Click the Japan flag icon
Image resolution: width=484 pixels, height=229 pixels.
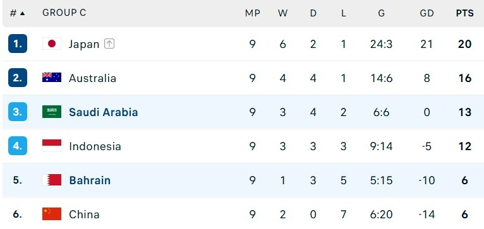(x=52, y=44)
